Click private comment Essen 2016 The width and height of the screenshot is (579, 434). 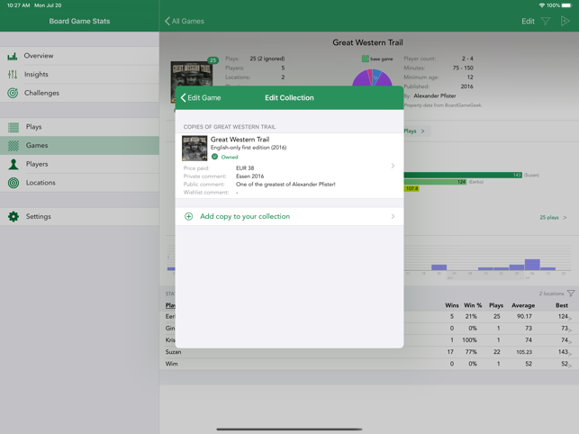pyautogui.click(x=250, y=176)
